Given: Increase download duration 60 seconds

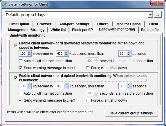Looking at the screenshot, I should click(x=129, y=52).
